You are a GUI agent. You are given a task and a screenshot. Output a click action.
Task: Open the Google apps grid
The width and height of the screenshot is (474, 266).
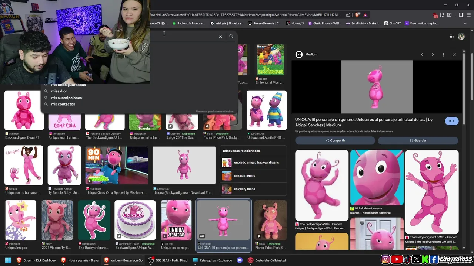pyautogui.click(x=452, y=36)
